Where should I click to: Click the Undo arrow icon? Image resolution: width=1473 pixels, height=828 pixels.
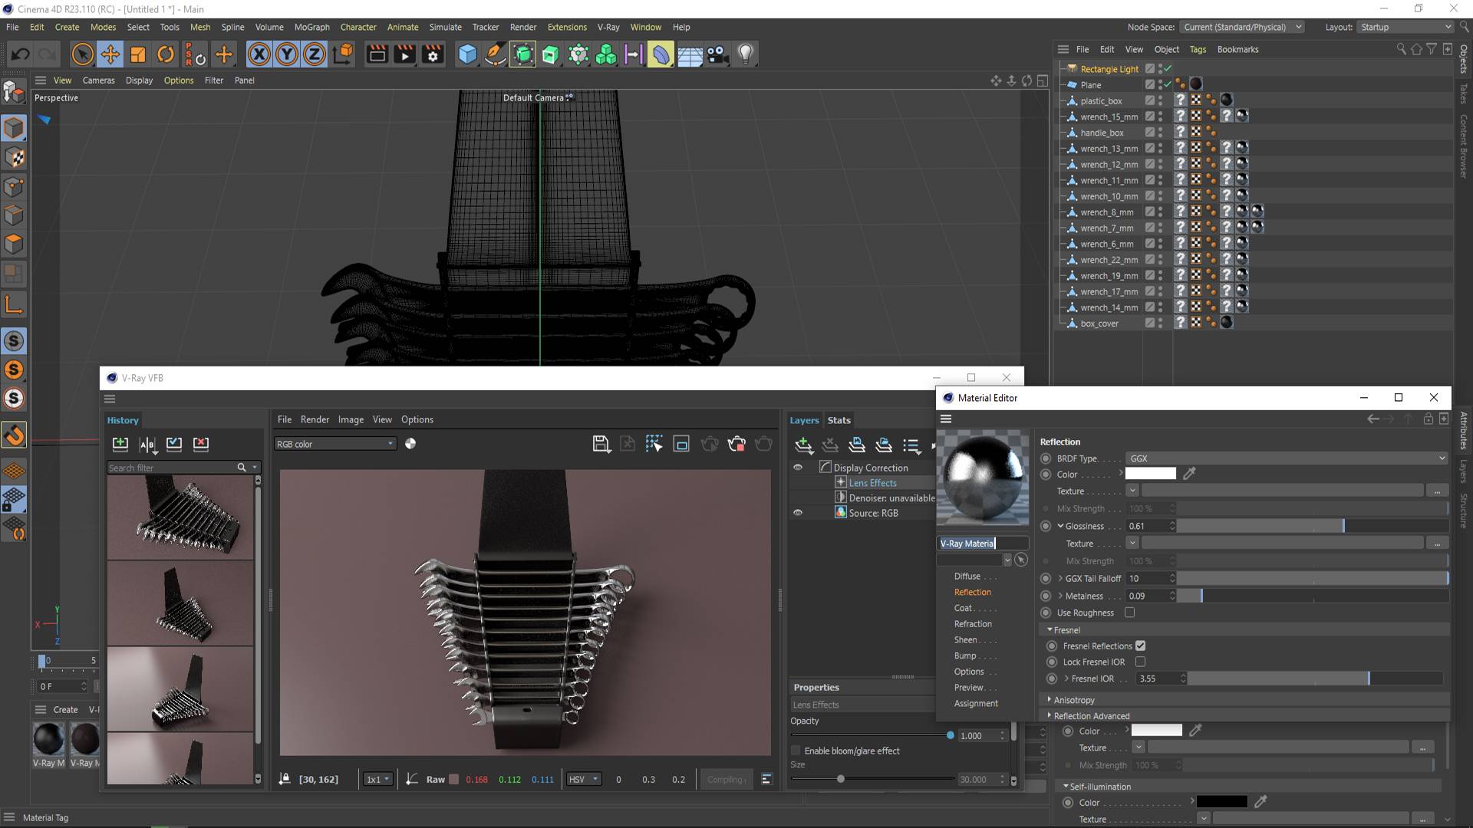click(x=21, y=54)
